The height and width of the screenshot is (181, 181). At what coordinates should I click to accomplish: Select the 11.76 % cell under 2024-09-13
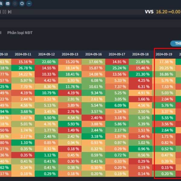(x=70, y=87)
